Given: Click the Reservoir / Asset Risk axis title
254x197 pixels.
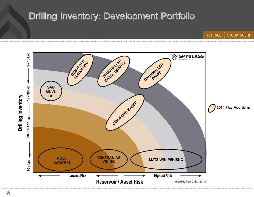Looking at the screenshot, I should point(119,182).
